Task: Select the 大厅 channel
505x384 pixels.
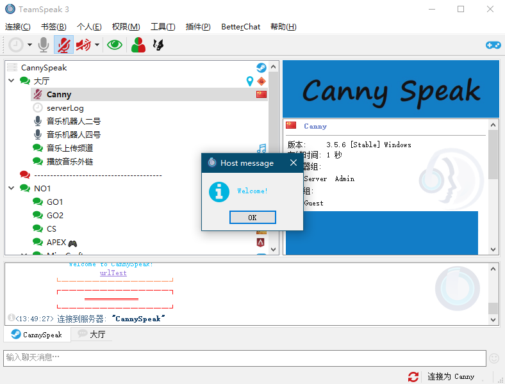Action: pos(42,81)
